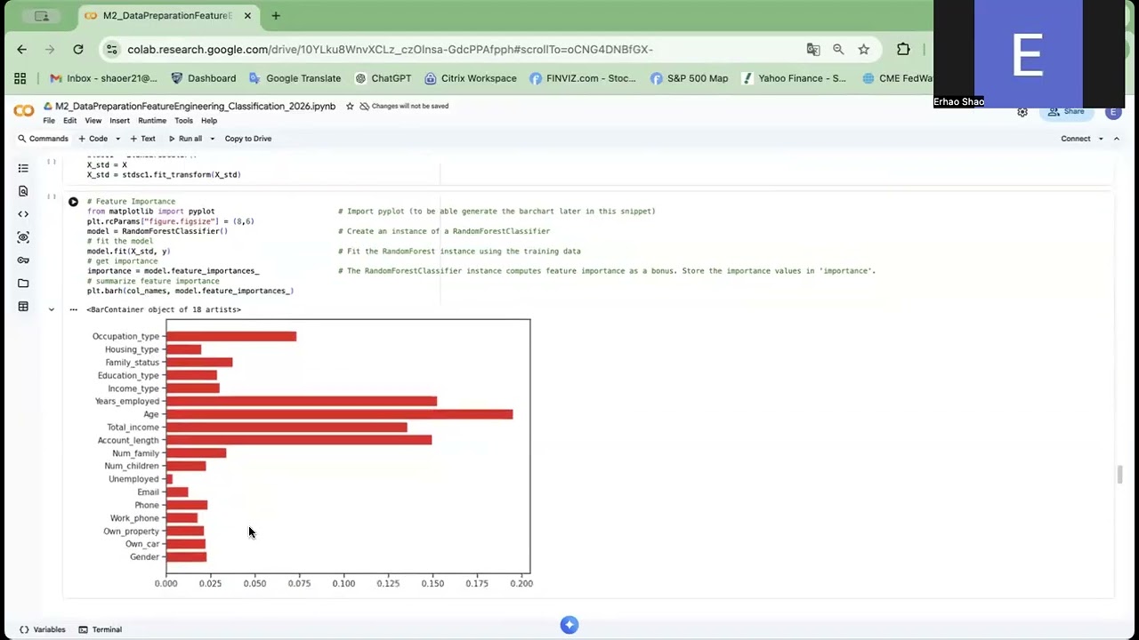Viewport: 1139px width, 640px height.
Task: Open the tab search button in tab strip
Action: tap(42, 16)
